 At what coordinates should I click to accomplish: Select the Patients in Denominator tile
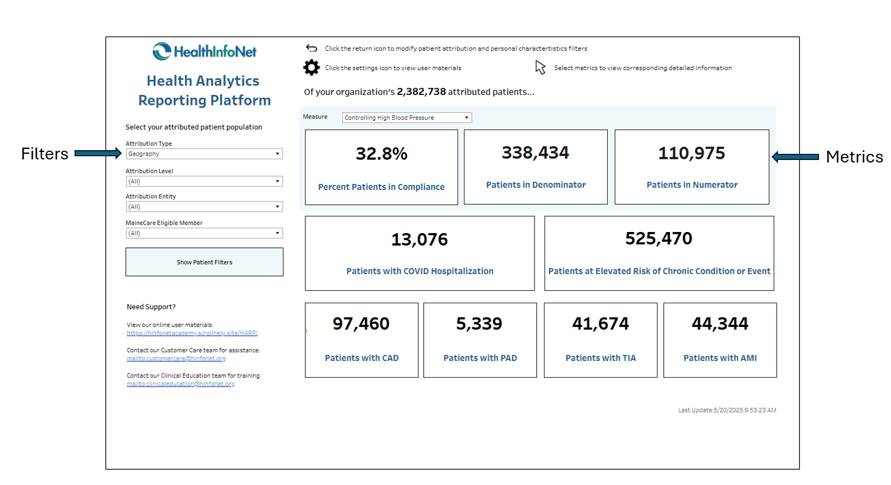[535, 167]
